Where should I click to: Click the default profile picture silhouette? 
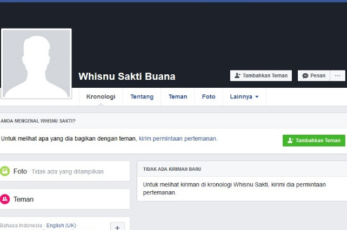pos(36,64)
